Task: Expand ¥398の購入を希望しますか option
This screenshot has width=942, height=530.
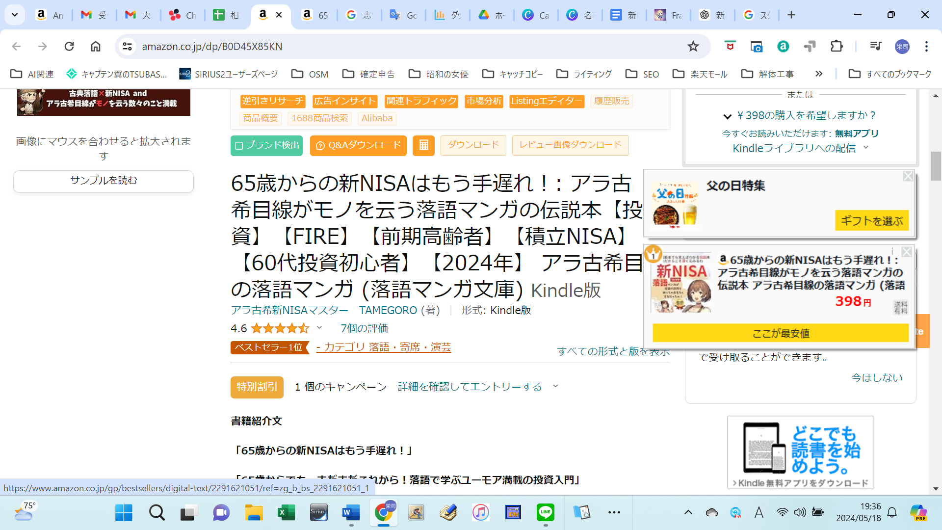Action: 800,116
